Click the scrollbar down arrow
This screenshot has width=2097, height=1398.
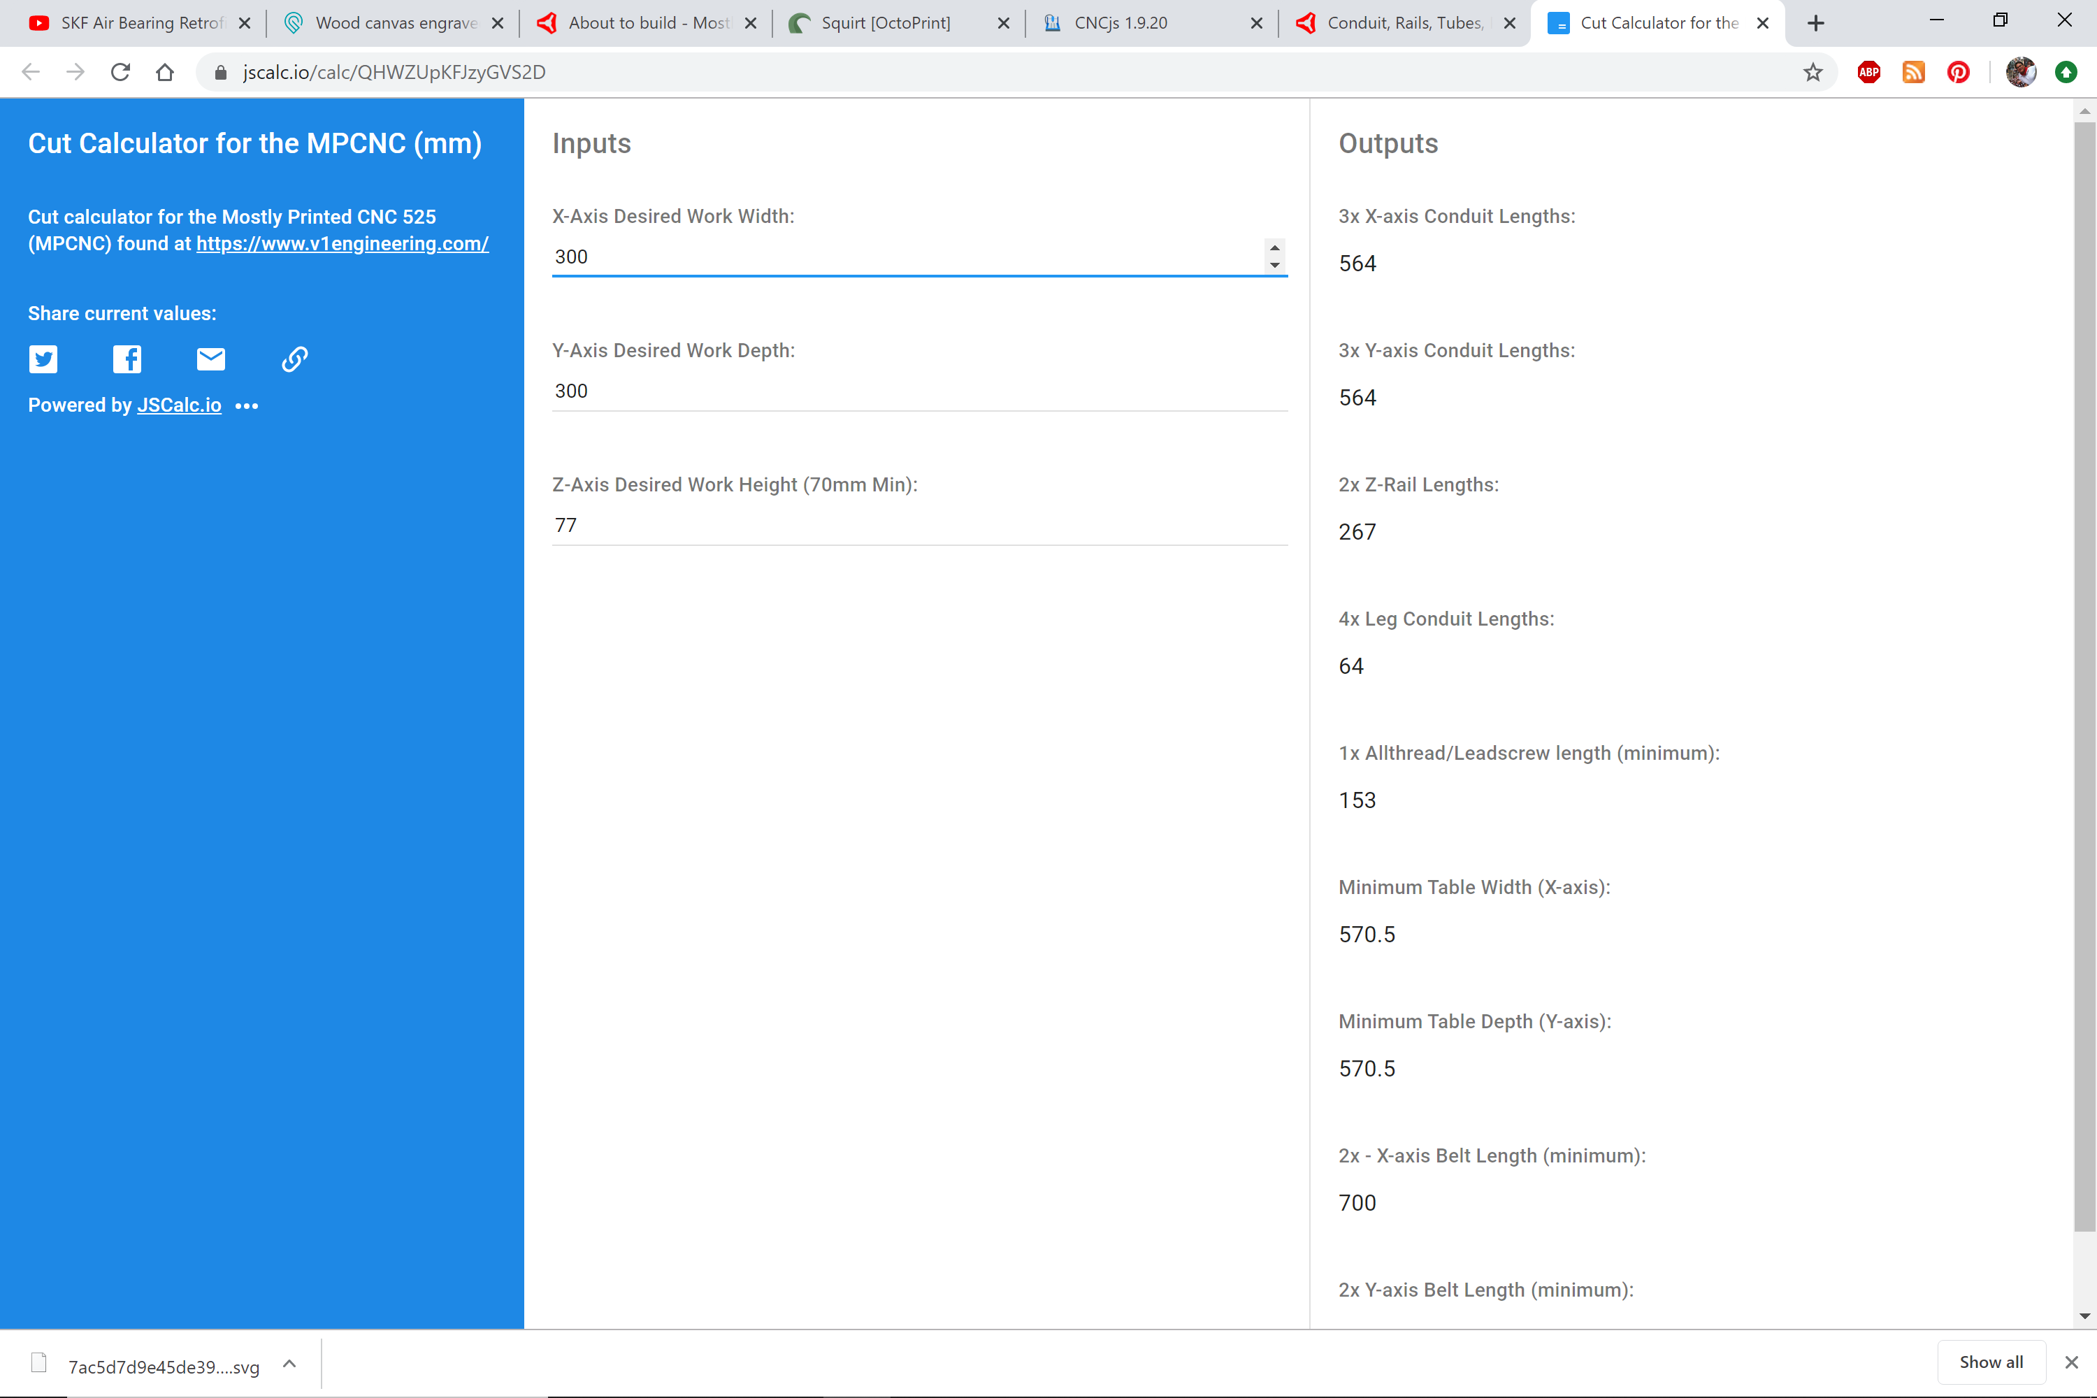tap(2084, 1316)
